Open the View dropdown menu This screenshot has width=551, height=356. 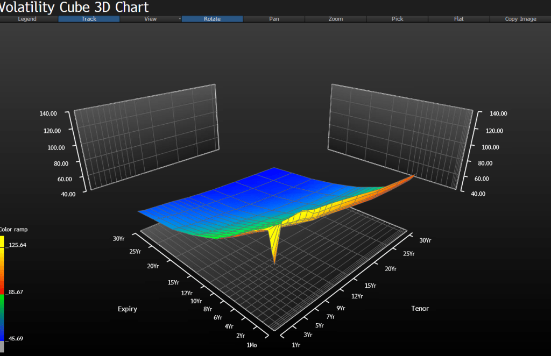pos(151,19)
